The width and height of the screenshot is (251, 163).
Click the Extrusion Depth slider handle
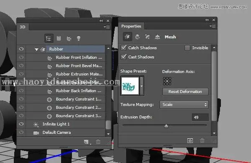coord(166,126)
